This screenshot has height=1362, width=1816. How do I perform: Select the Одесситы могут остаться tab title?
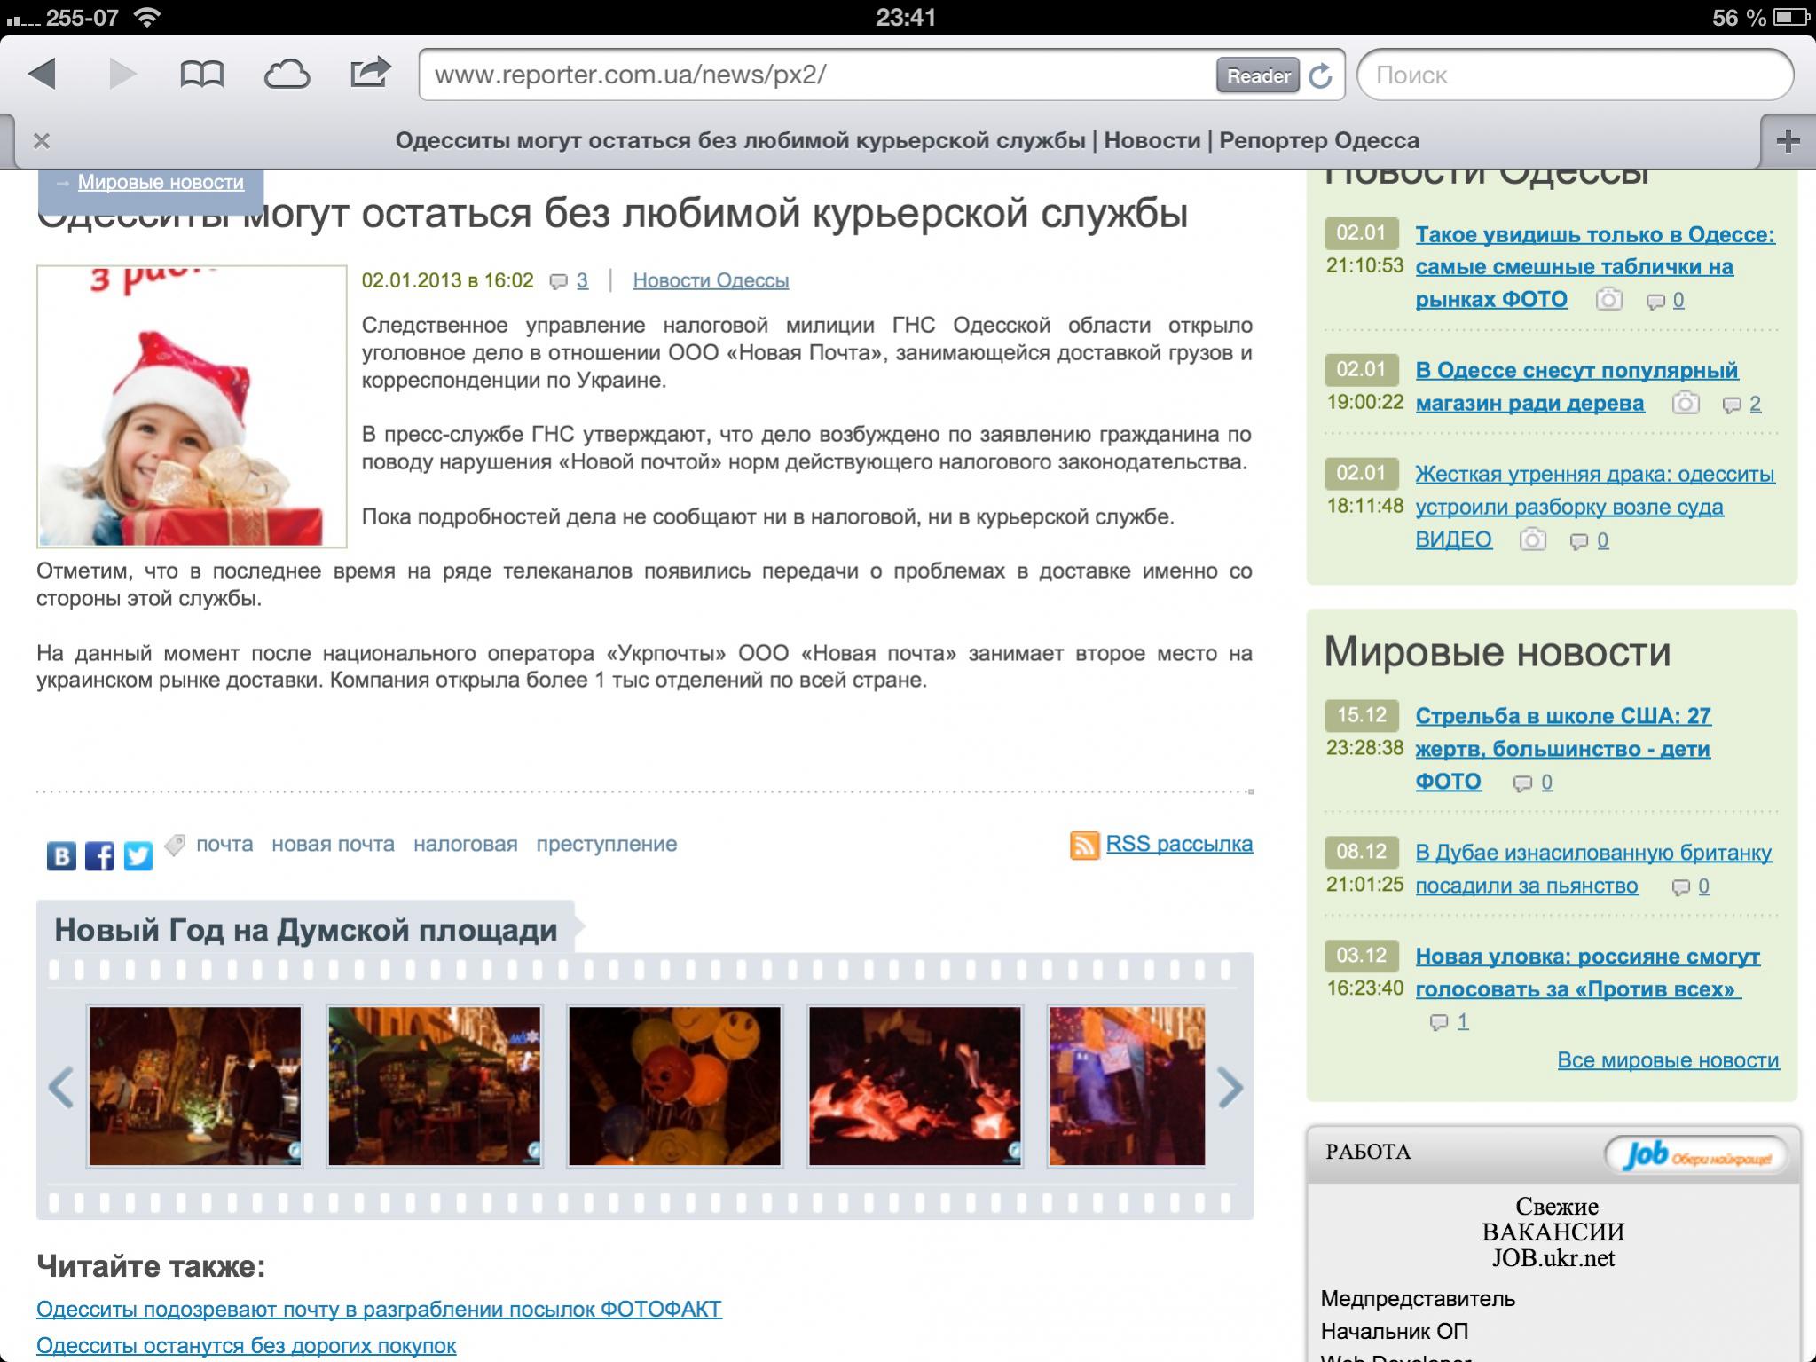click(906, 140)
